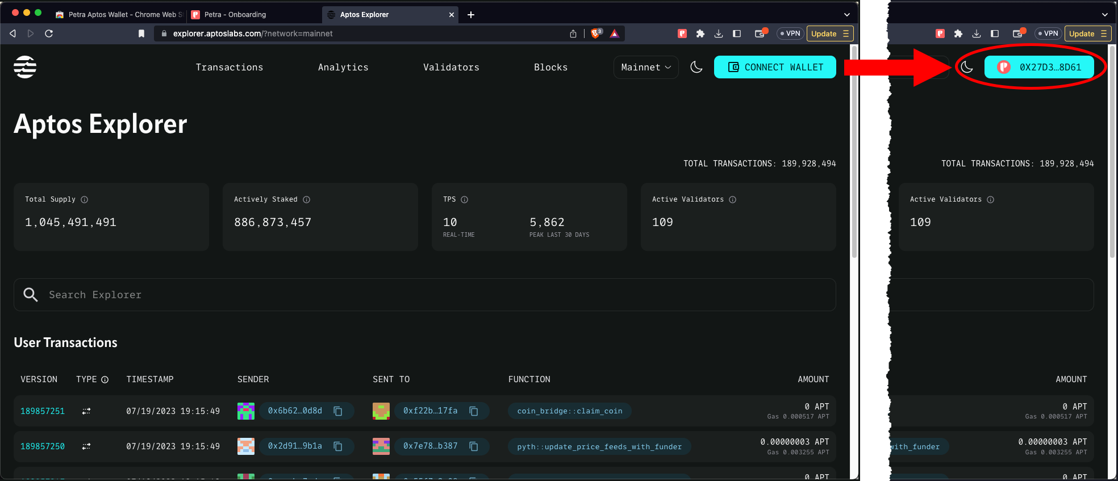The width and height of the screenshot is (1118, 481).
Task: Focus the Search Explorer input field
Action: tap(425, 295)
